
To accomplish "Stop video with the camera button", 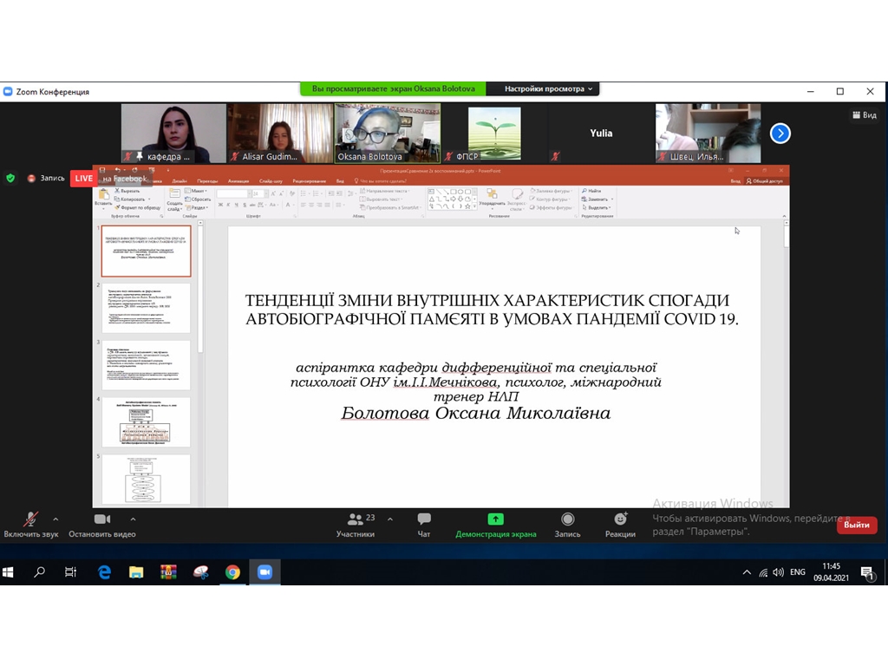I will [102, 525].
